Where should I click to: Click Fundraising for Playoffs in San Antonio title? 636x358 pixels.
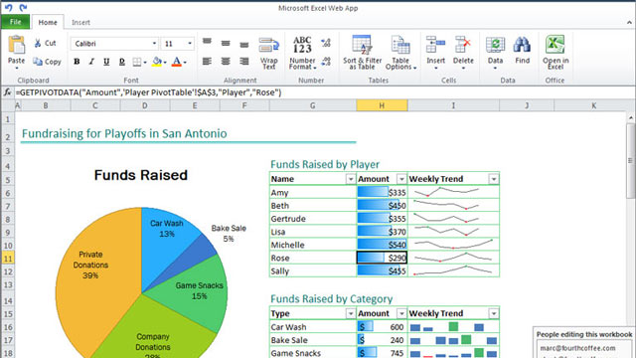(124, 133)
